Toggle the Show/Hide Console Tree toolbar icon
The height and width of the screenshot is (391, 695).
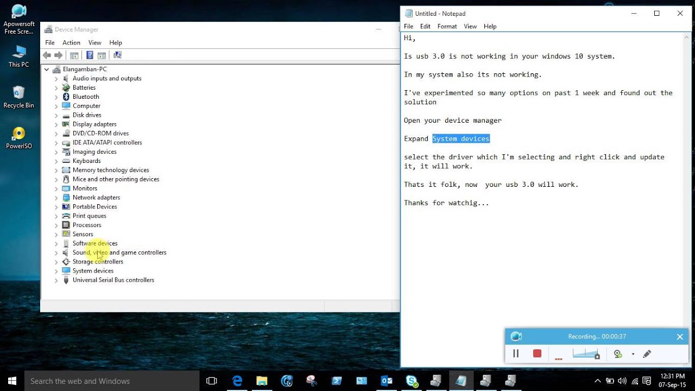[x=74, y=55]
